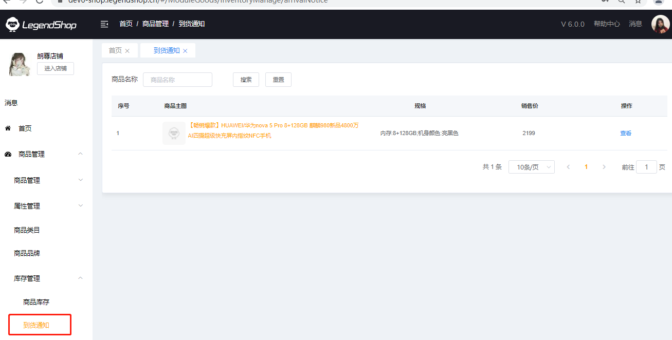Toggle the sidebar collapse hamburger icon
672x340 pixels.
pyautogui.click(x=104, y=24)
